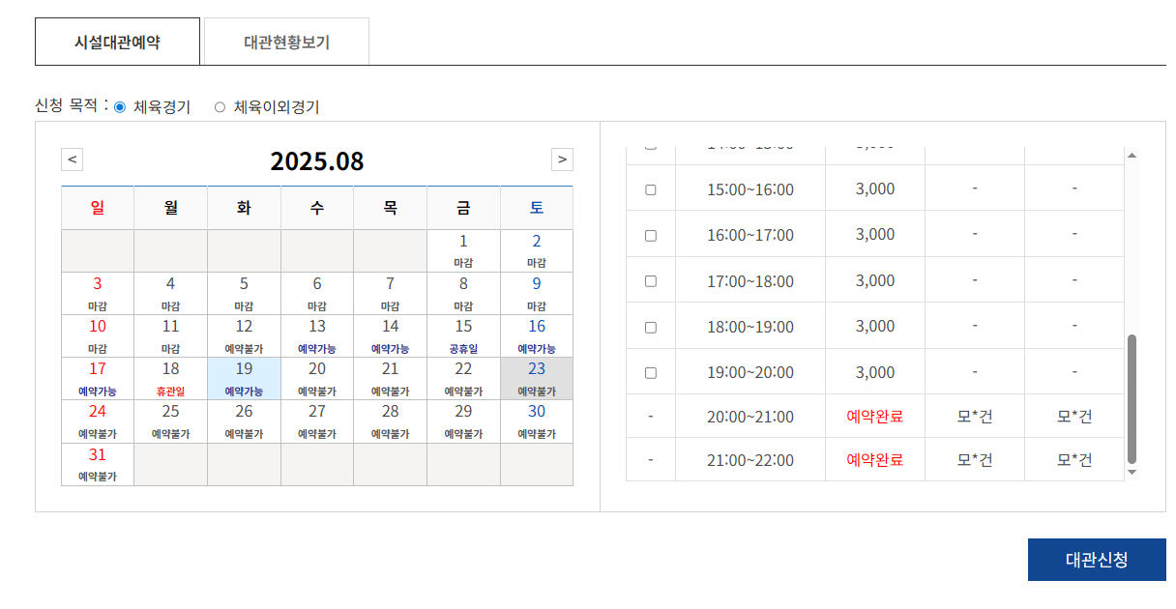Click the time slot list scrollbar thumb

1132,398
